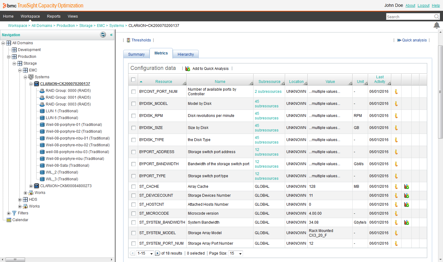
Task: Open info icon for BYPORT_BANDWIDTH row
Action: click(x=396, y=164)
